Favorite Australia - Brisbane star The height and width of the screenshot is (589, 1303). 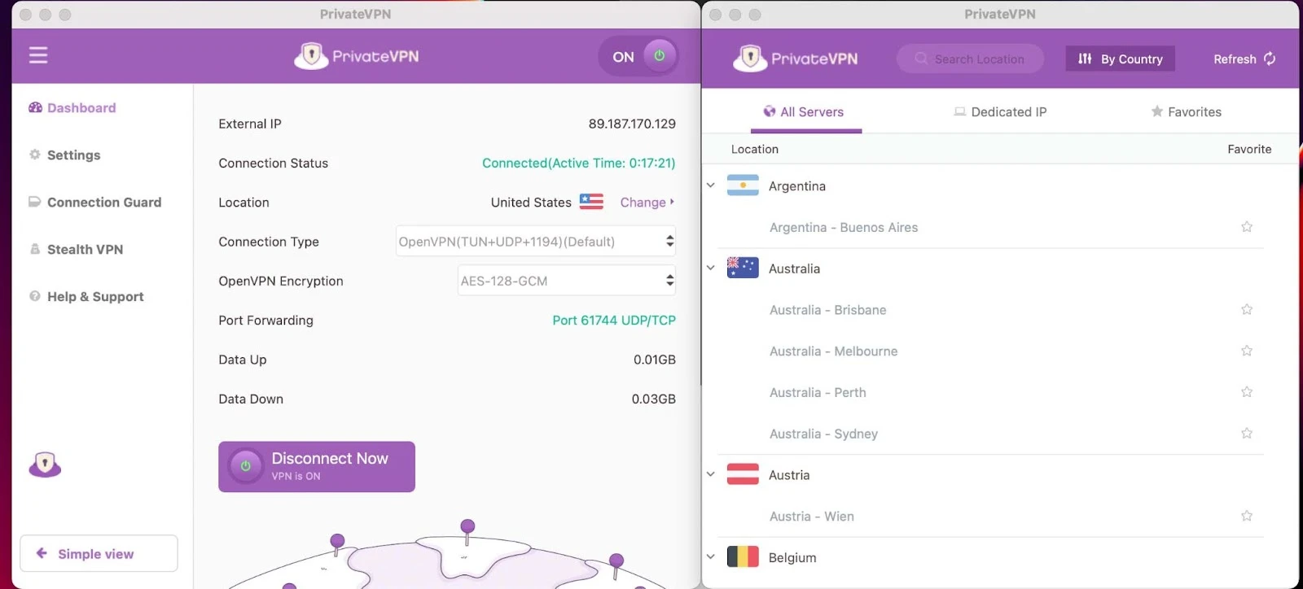(x=1247, y=309)
